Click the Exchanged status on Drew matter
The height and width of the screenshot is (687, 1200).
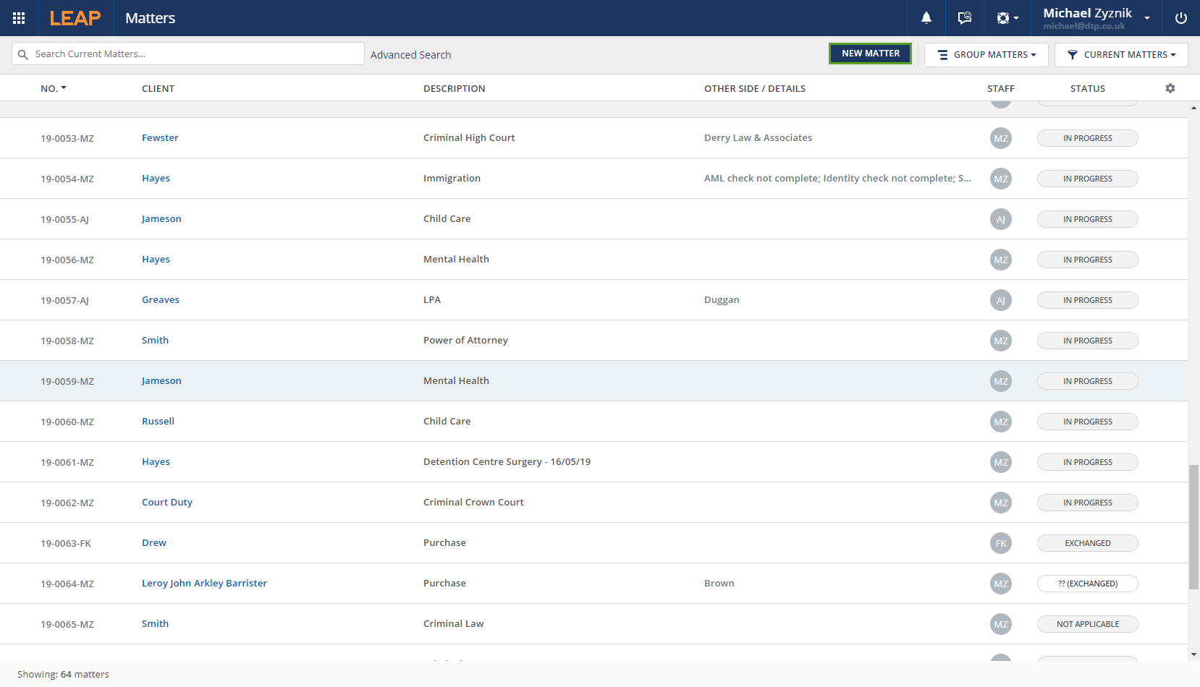[x=1087, y=543]
